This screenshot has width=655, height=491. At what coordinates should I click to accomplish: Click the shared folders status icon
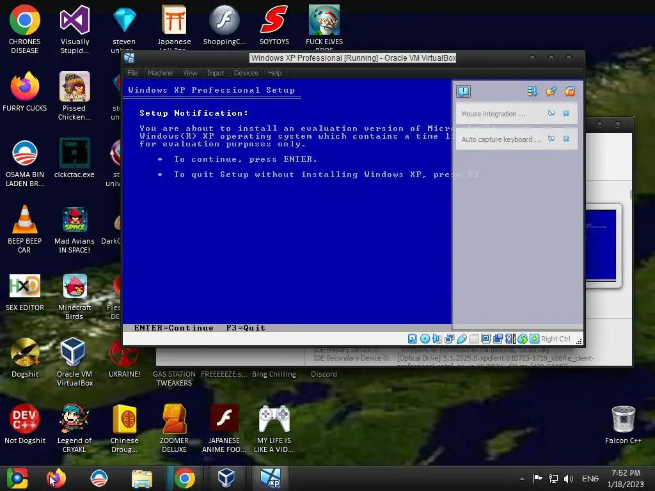pos(474,339)
